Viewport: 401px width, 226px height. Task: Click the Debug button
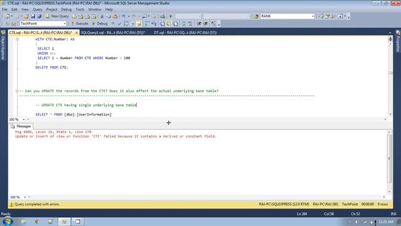(100, 24)
